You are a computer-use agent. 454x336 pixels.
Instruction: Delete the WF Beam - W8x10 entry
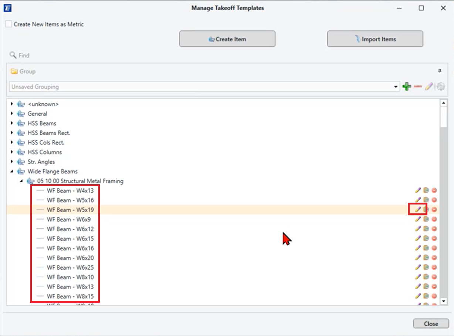[434, 277]
